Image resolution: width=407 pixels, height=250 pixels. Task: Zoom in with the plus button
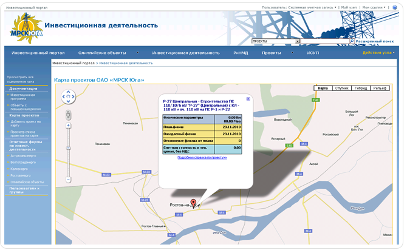(68, 126)
